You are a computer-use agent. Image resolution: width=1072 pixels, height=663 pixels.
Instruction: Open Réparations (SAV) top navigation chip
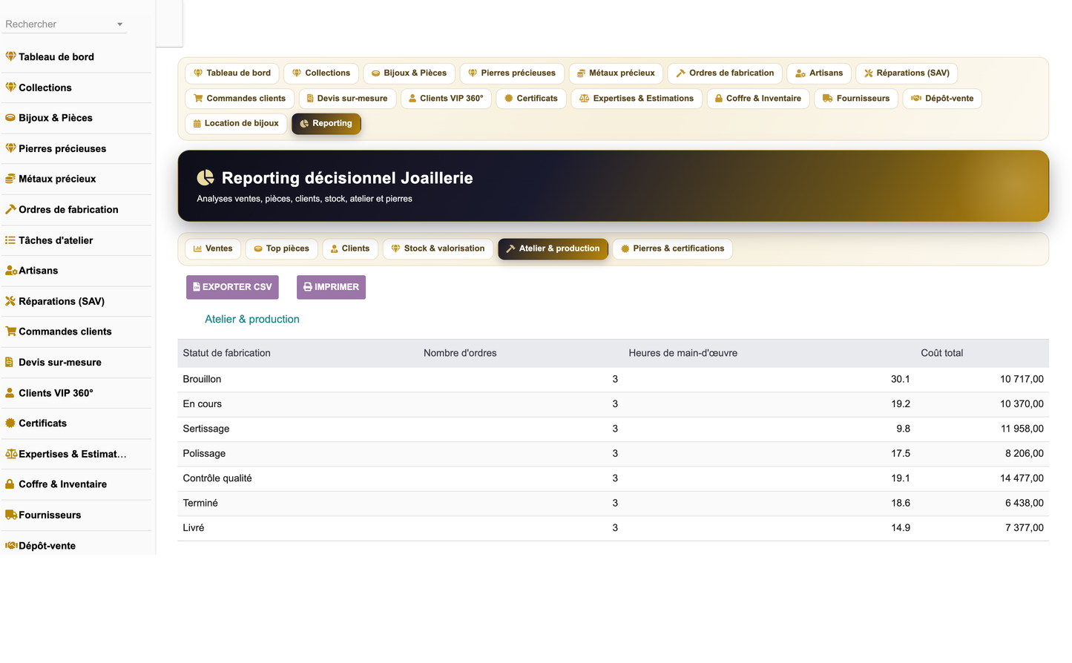[x=907, y=73]
